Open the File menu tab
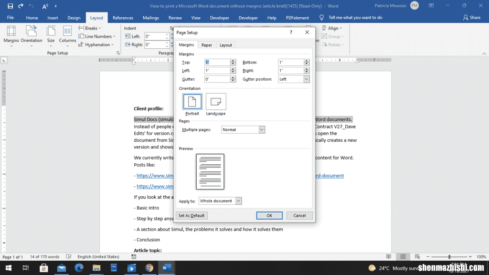The width and height of the screenshot is (489, 275). pyautogui.click(x=11, y=18)
